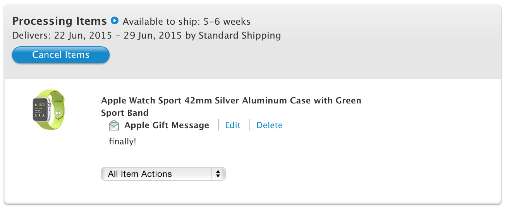Click the 'Available to ship: 5-6 weeks' text

(x=186, y=21)
